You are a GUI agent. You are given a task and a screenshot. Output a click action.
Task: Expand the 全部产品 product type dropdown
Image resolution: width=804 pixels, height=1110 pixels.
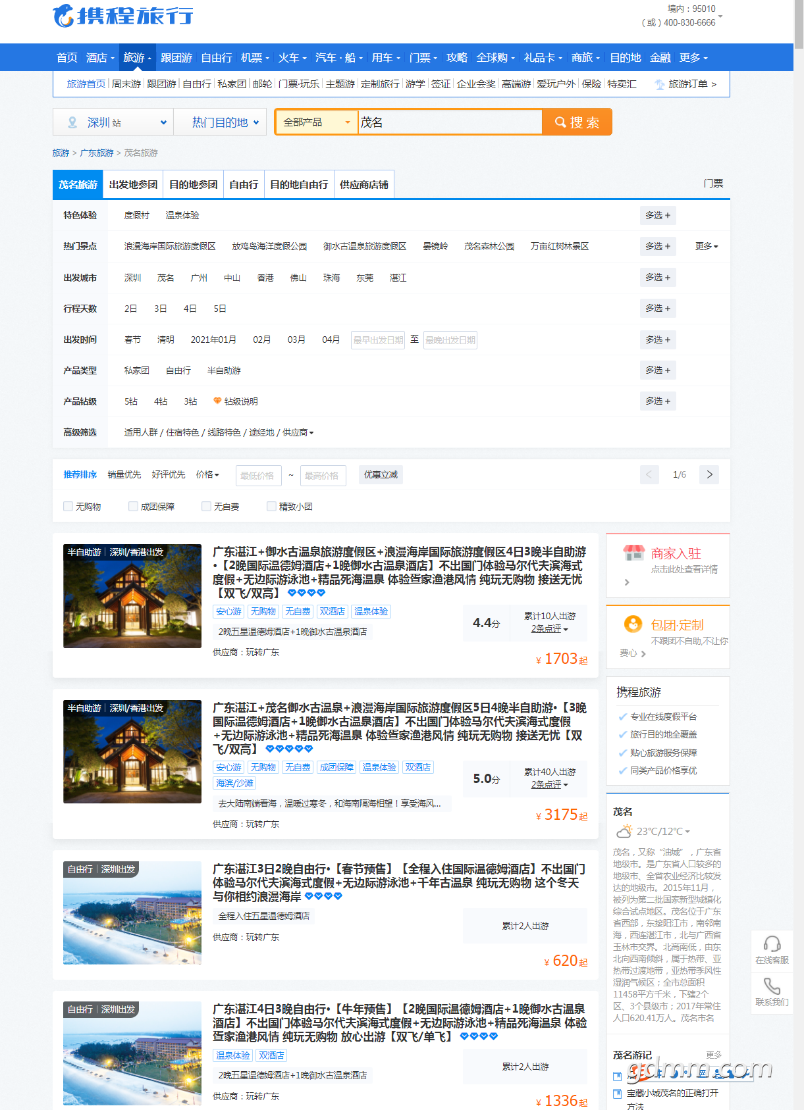(316, 122)
